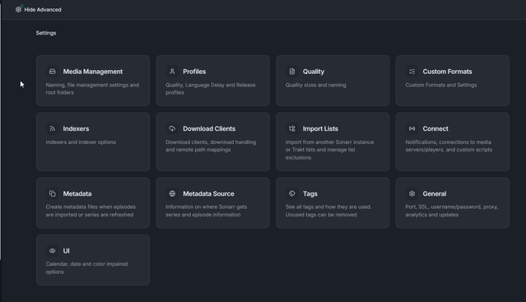Open Media Management settings title
This screenshot has width=526, height=302.
pos(92,72)
